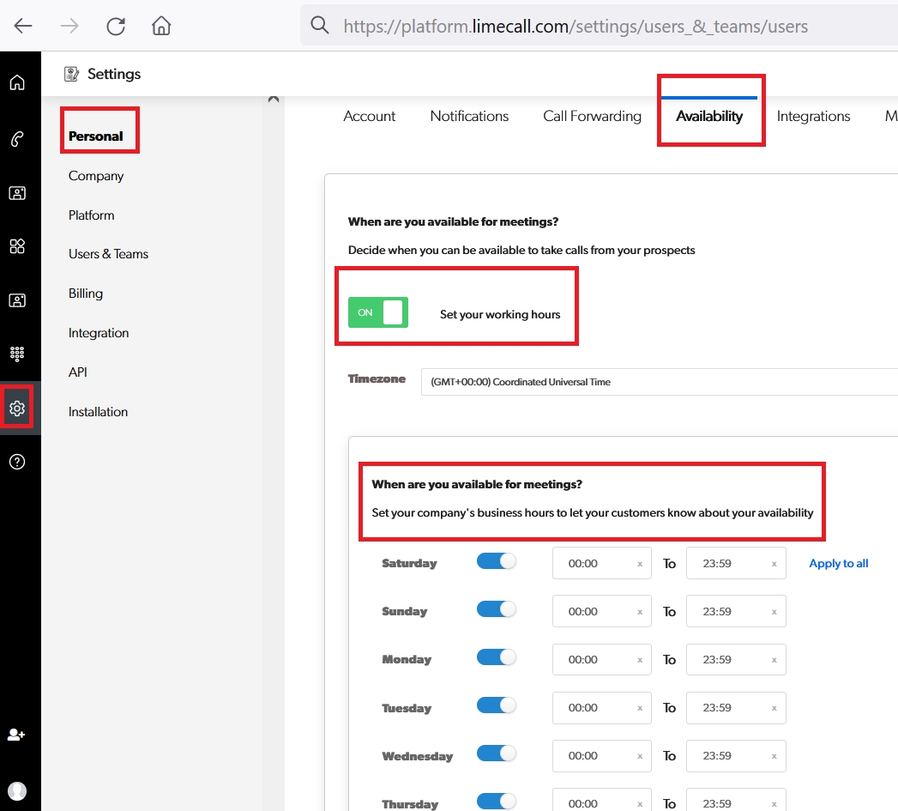Open the Timezone dropdown
This screenshot has width=898, height=811.
pos(659,382)
